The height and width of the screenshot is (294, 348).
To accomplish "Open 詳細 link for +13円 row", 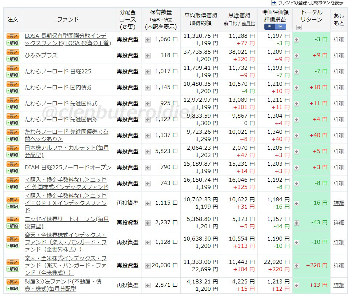I will click(x=339, y=285).
